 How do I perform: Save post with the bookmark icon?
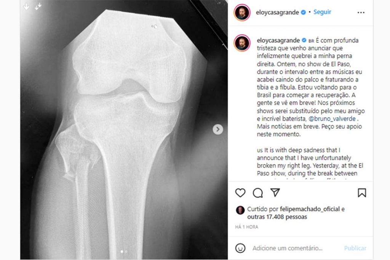362,193
